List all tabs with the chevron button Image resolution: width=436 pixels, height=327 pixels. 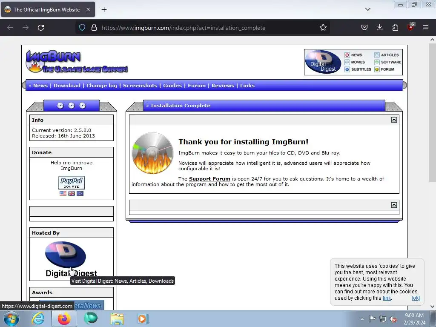click(367, 9)
